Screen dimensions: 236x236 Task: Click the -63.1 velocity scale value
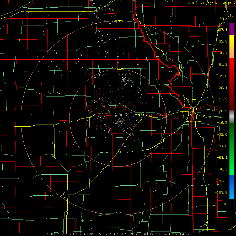[222, 158]
